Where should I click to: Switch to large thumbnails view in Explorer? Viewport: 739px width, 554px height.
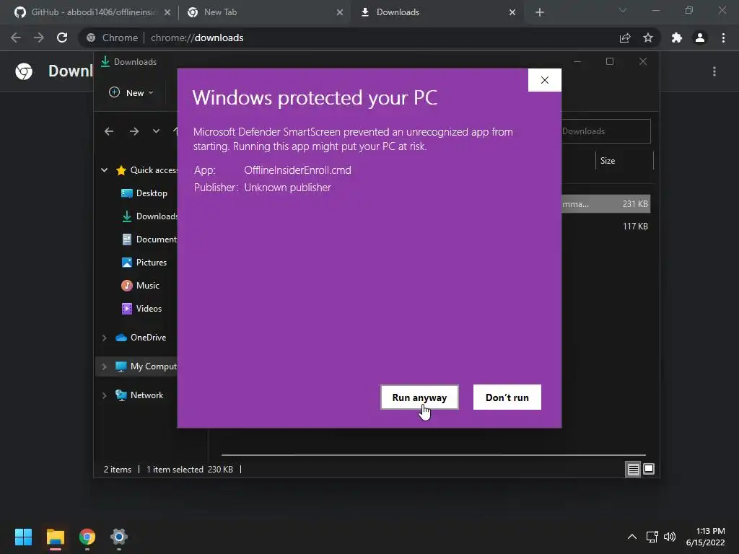pos(649,469)
